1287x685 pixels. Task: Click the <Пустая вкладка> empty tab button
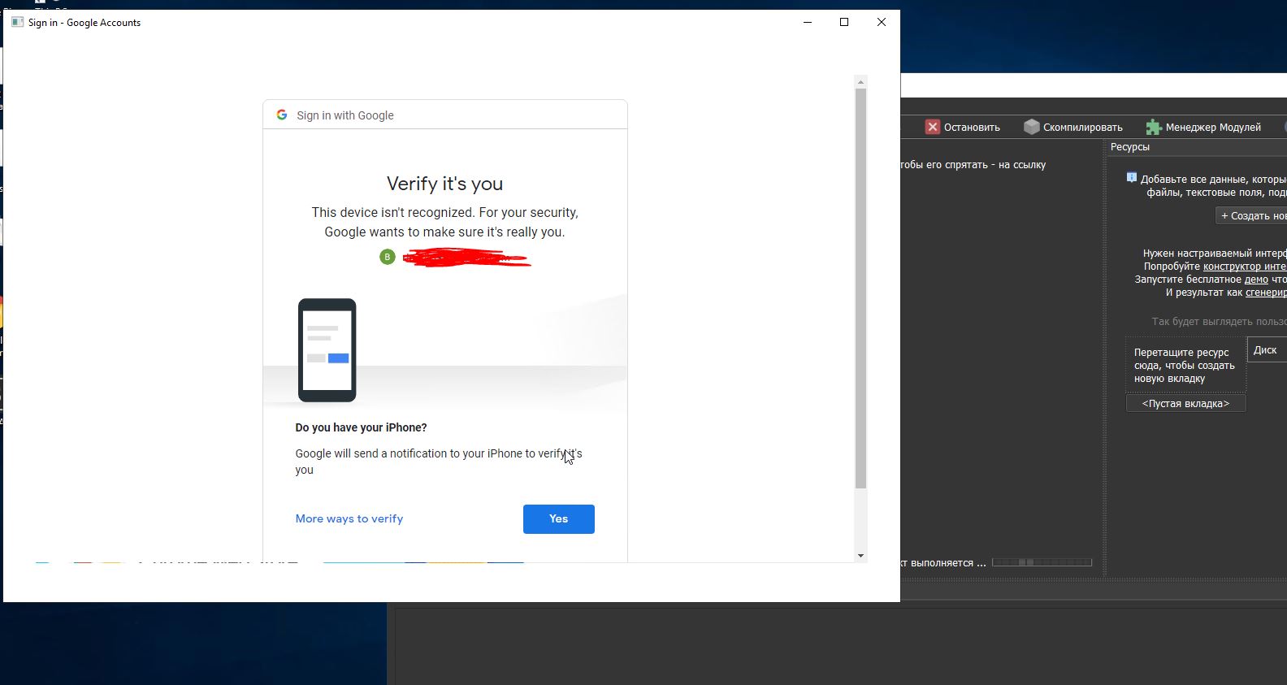tap(1185, 404)
